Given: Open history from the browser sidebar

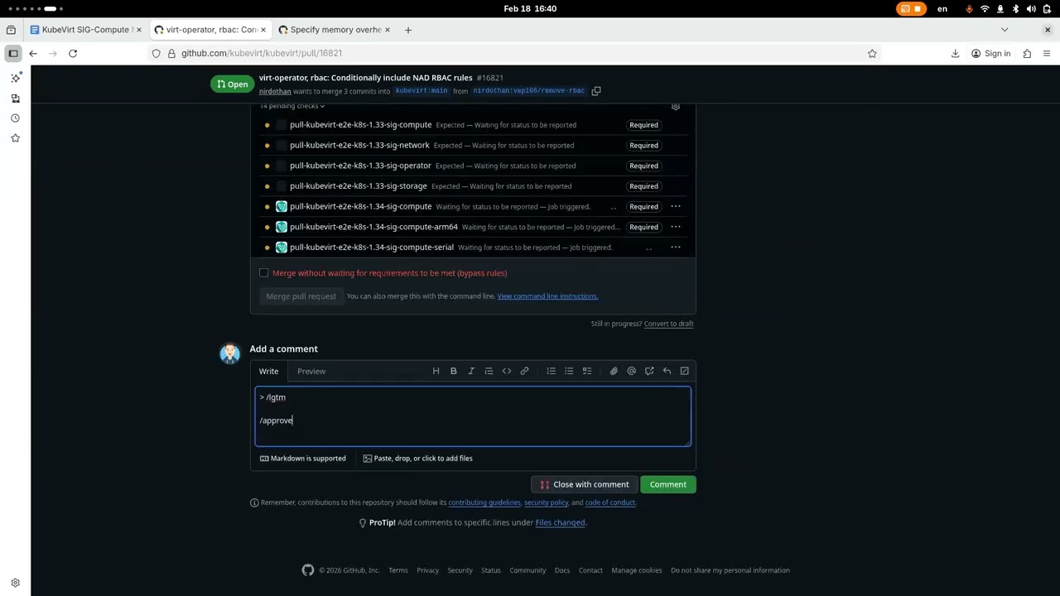Looking at the screenshot, I should point(15,118).
